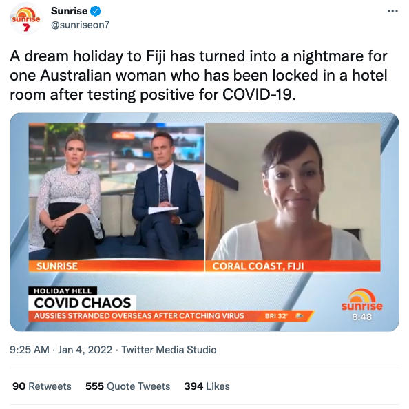Click the Twitter Media Studio source link
This screenshot has height=409, width=409.
click(169, 350)
